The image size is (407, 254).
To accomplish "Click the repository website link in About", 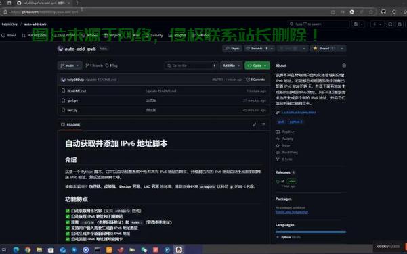I will 298,113.
